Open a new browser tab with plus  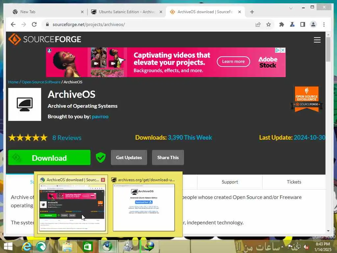click(252, 12)
